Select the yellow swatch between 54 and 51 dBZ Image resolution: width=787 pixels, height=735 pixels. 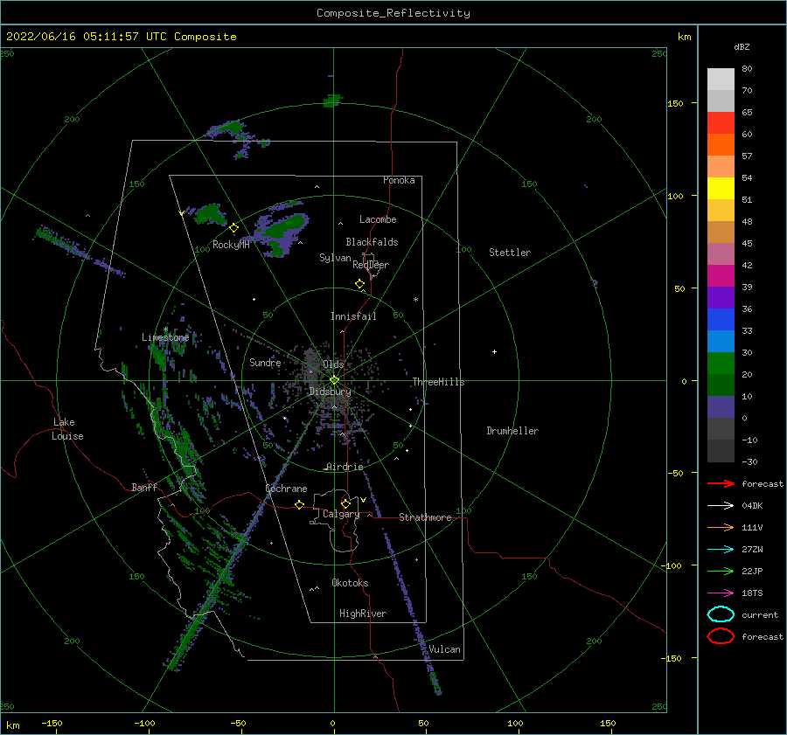[x=721, y=189]
